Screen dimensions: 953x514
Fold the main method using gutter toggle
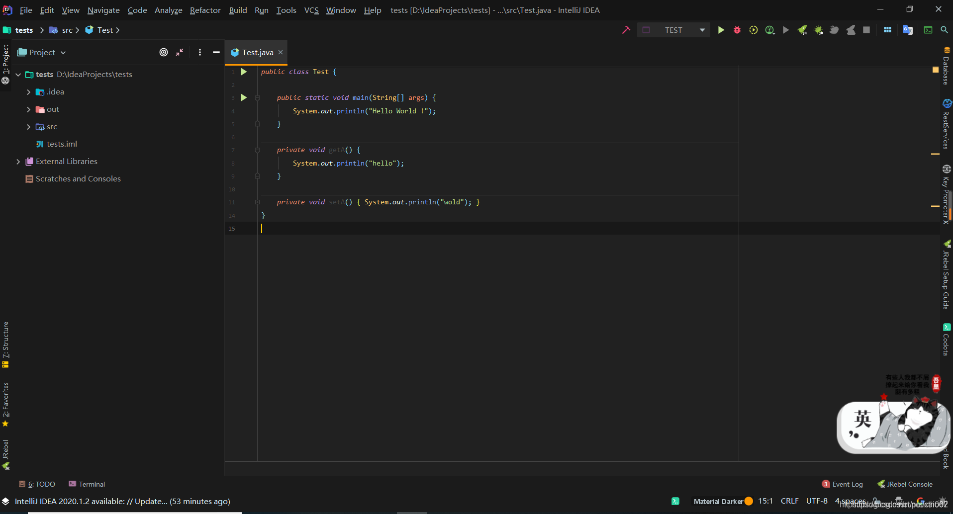pyautogui.click(x=258, y=98)
